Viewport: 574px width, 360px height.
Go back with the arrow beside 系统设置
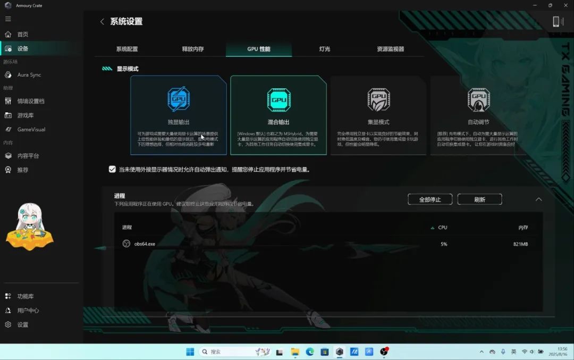102,22
